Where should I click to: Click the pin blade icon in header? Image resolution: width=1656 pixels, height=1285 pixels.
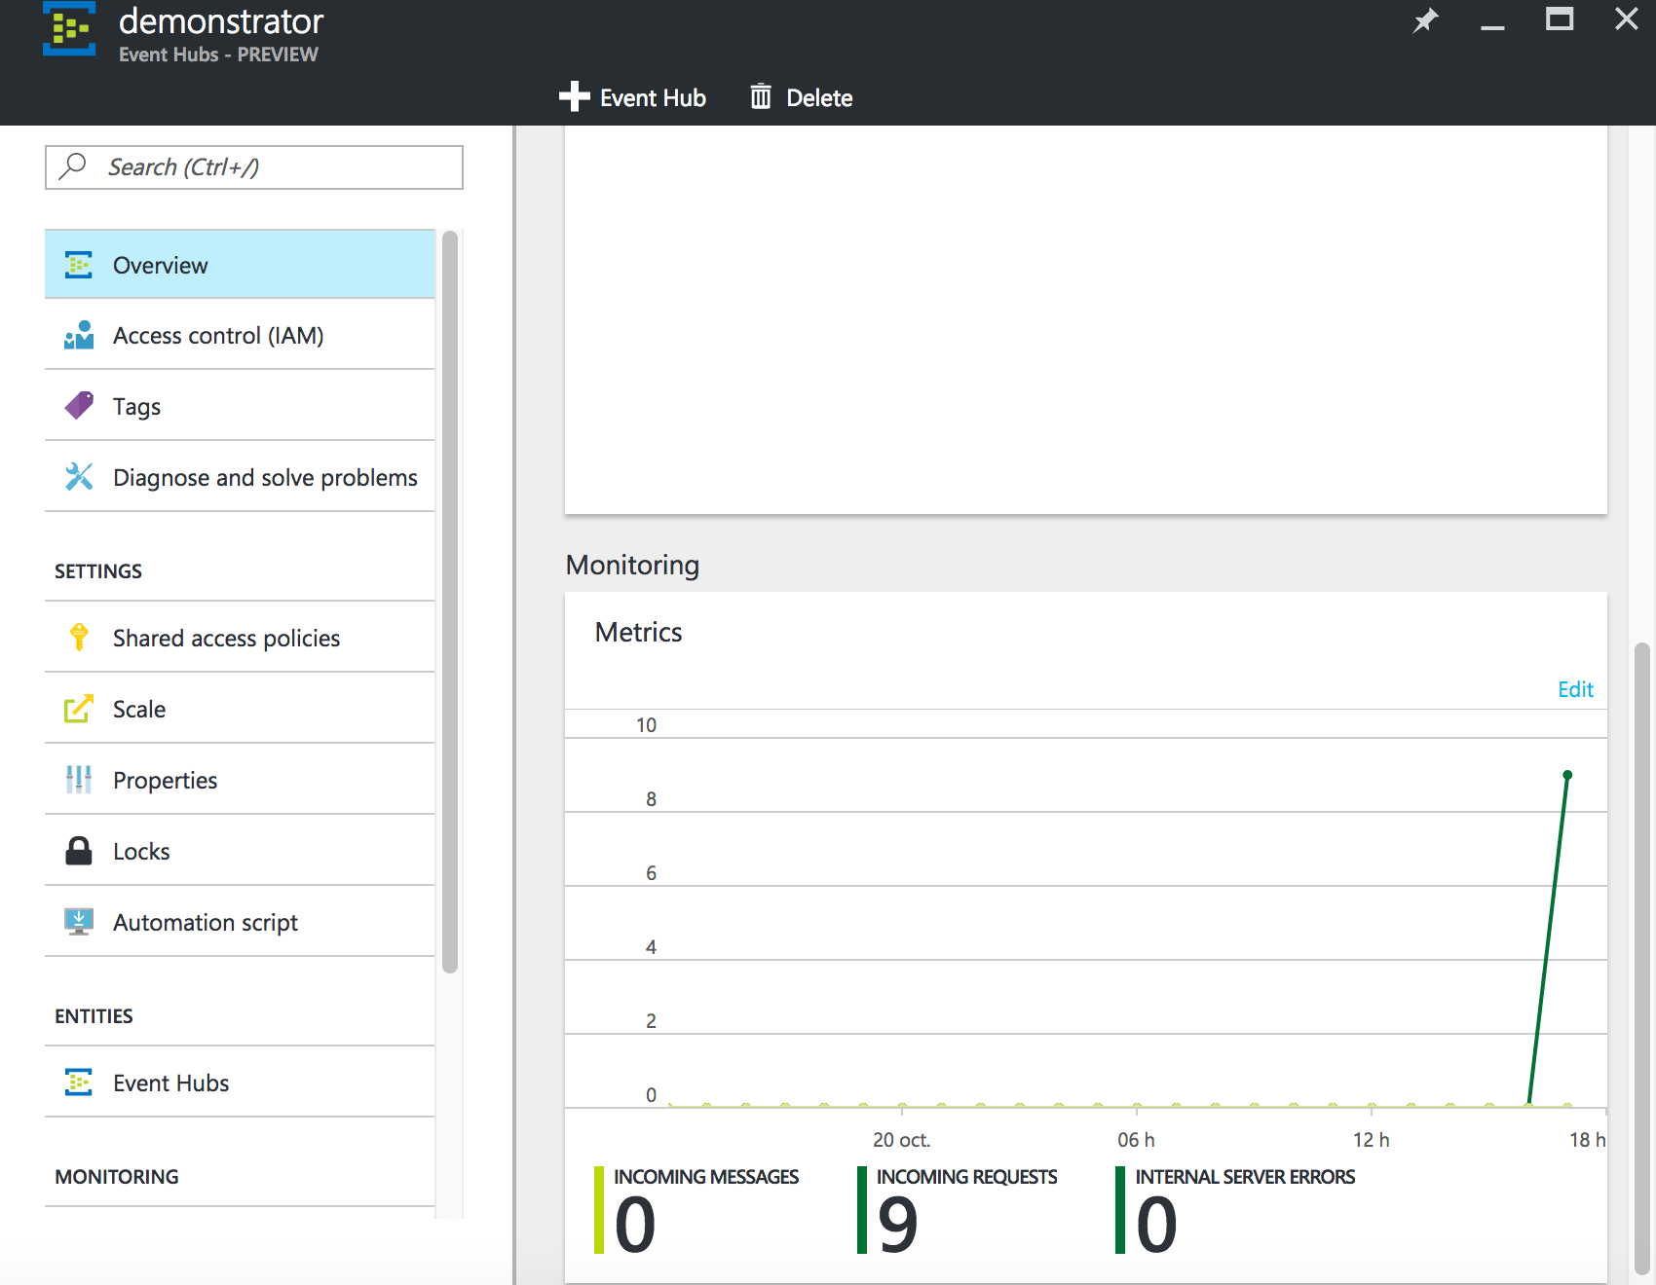[1425, 20]
